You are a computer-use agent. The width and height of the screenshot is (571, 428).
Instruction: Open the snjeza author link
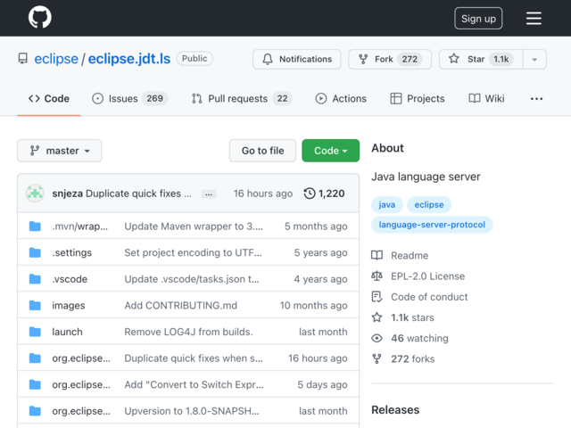[x=68, y=193]
